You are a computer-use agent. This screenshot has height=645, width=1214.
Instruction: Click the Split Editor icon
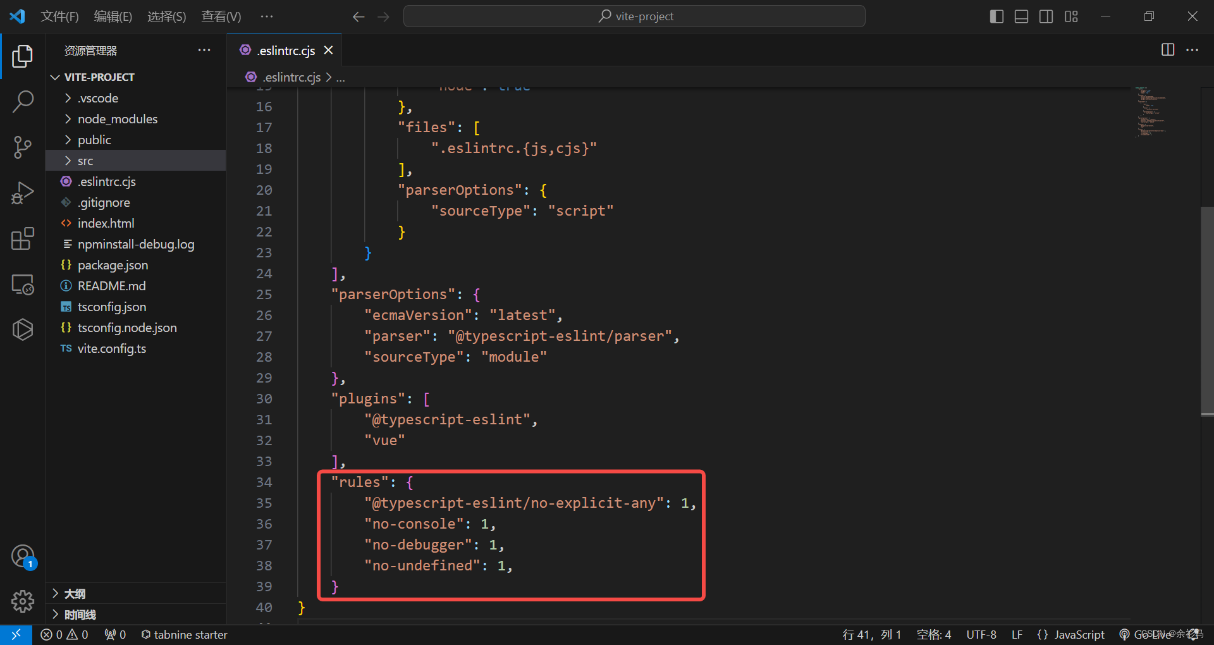click(x=1168, y=50)
